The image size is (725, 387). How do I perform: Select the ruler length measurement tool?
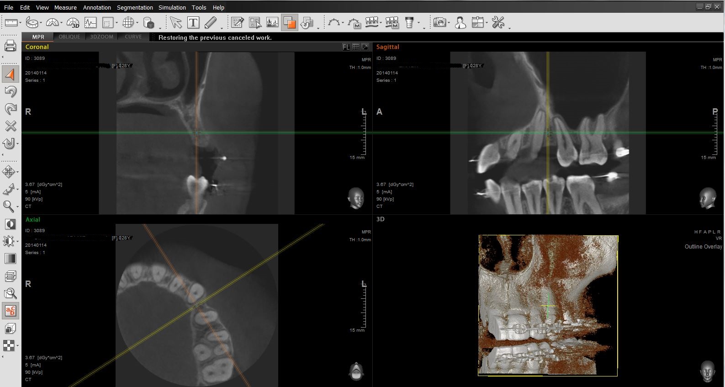click(11, 22)
